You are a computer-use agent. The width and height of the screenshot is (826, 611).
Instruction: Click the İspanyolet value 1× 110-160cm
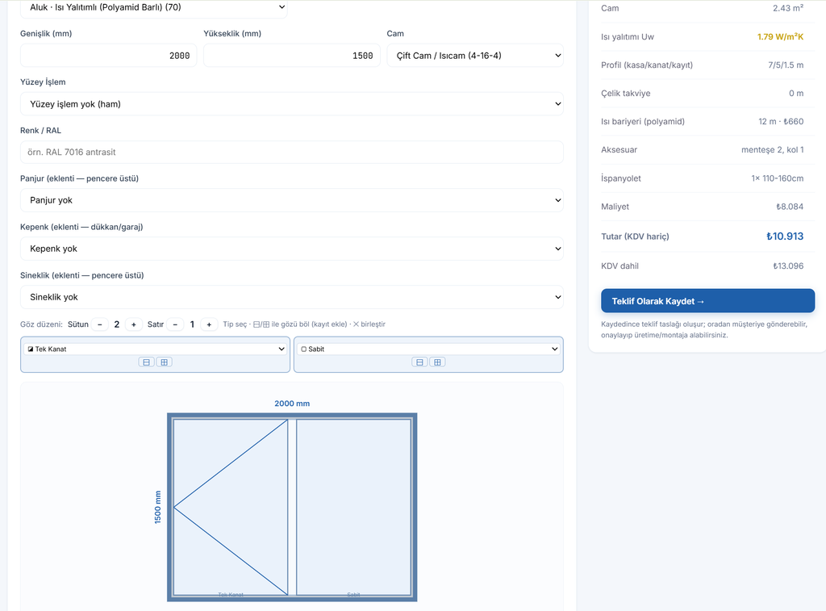pyautogui.click(x=778, y=178)
